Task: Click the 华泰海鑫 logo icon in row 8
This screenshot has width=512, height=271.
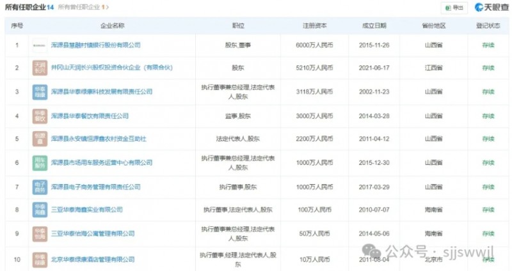Action: click(40, 210)
